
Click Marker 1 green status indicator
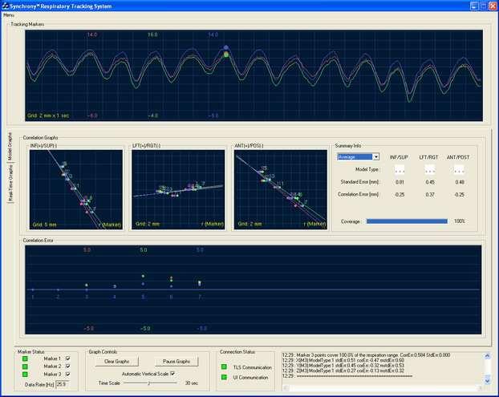pos(25,359)
